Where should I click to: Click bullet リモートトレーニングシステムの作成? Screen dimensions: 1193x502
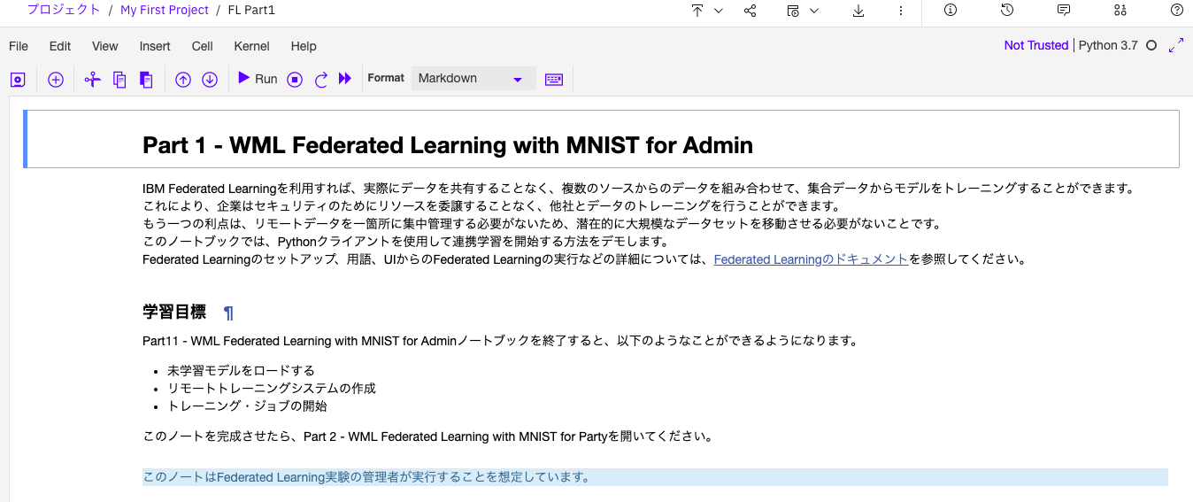pyautogui.click(x=272, y=388)
